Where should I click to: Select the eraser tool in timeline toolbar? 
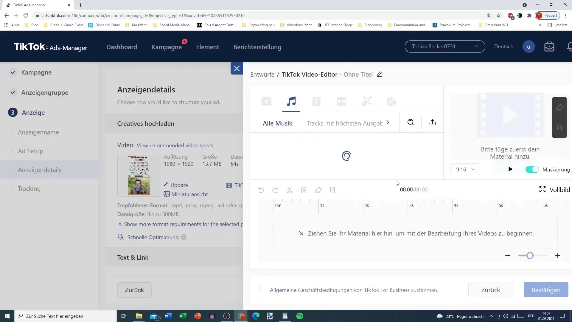[318, 190]
